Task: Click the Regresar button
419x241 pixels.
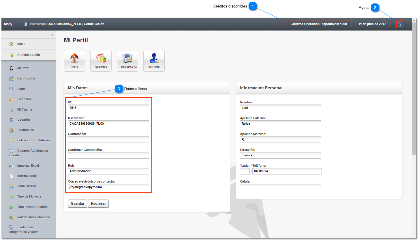Action: point(98,204)
